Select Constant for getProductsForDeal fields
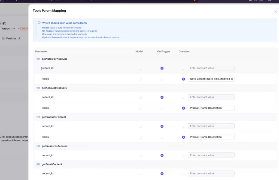Screen dimensions: 279x180 [x=183, y=137]
